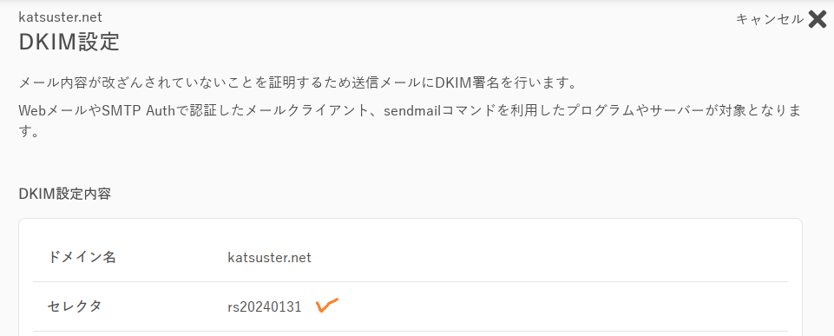Click the katsuster.net breadcrumb above the title

(x=60, y=17)
